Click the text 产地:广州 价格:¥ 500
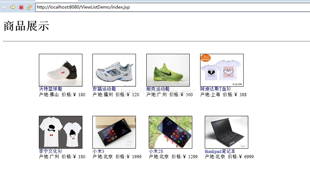 [170, 94]
